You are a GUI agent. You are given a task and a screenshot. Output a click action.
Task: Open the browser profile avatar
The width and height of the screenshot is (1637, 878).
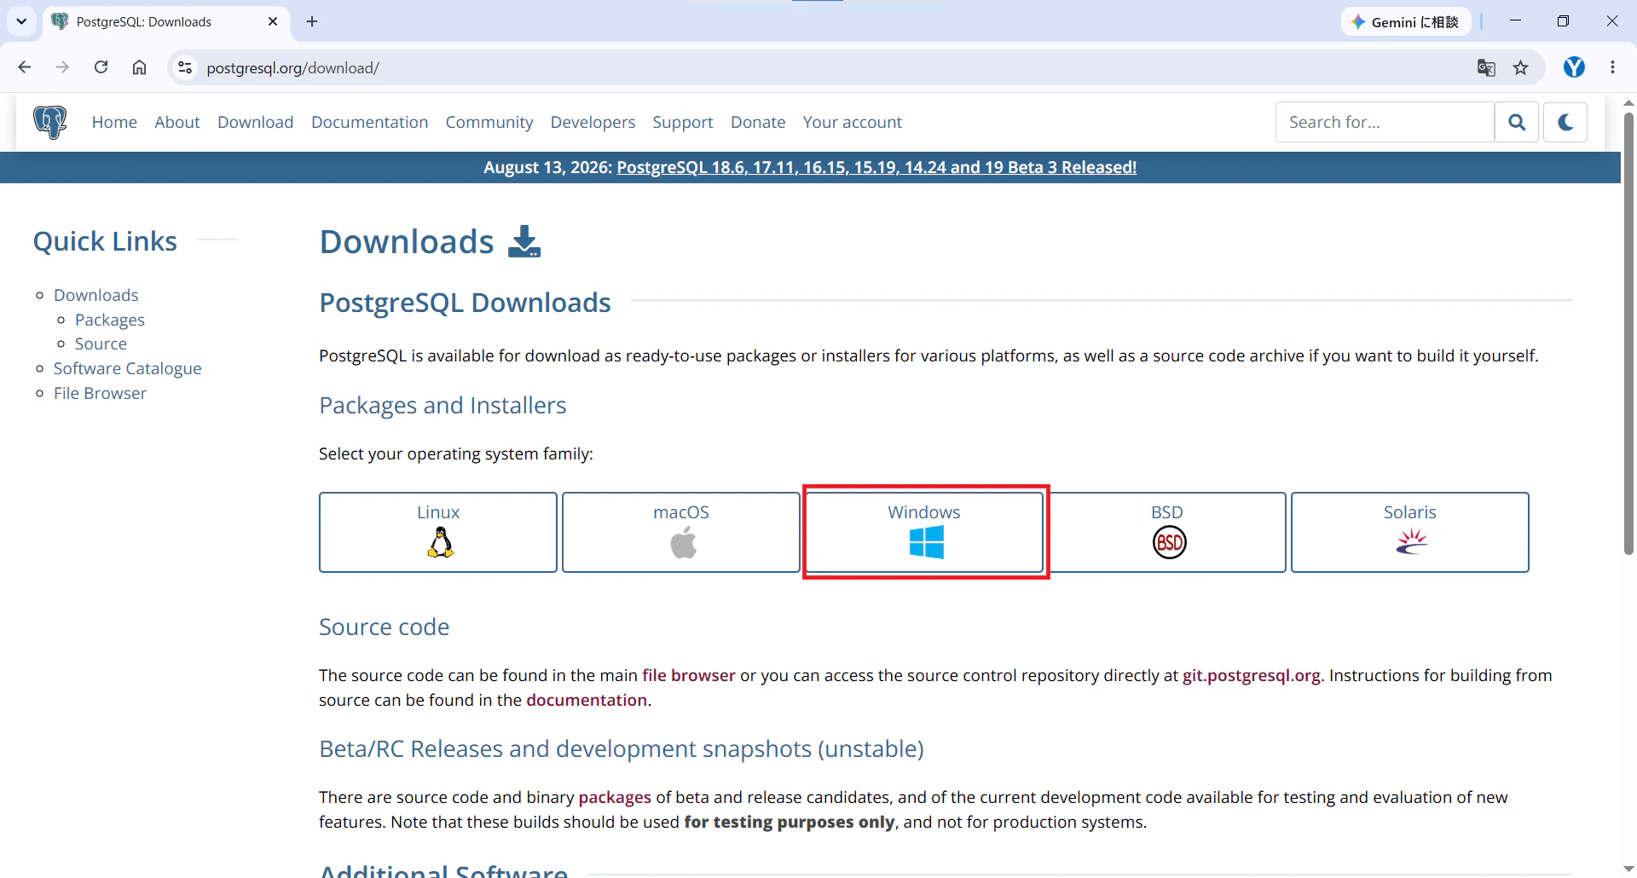pyautogui.click(x=1574, y=67)
